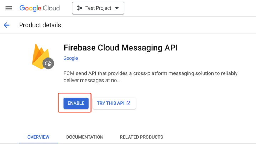Viewport: 256px width, 144px height.
Task: Go back using the left arrow
Action: (7, 25)
